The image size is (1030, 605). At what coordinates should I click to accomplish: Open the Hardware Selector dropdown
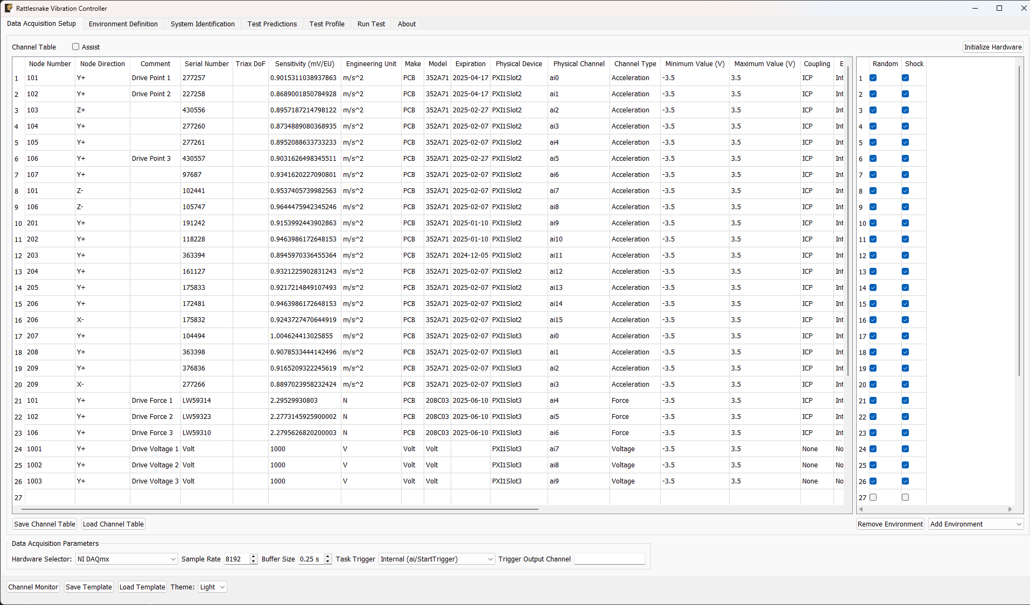126,559
